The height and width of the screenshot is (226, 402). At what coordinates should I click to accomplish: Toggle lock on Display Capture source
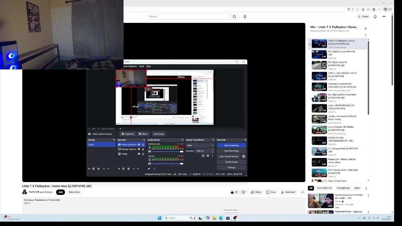pyautogui.click(x=143, y=149)
